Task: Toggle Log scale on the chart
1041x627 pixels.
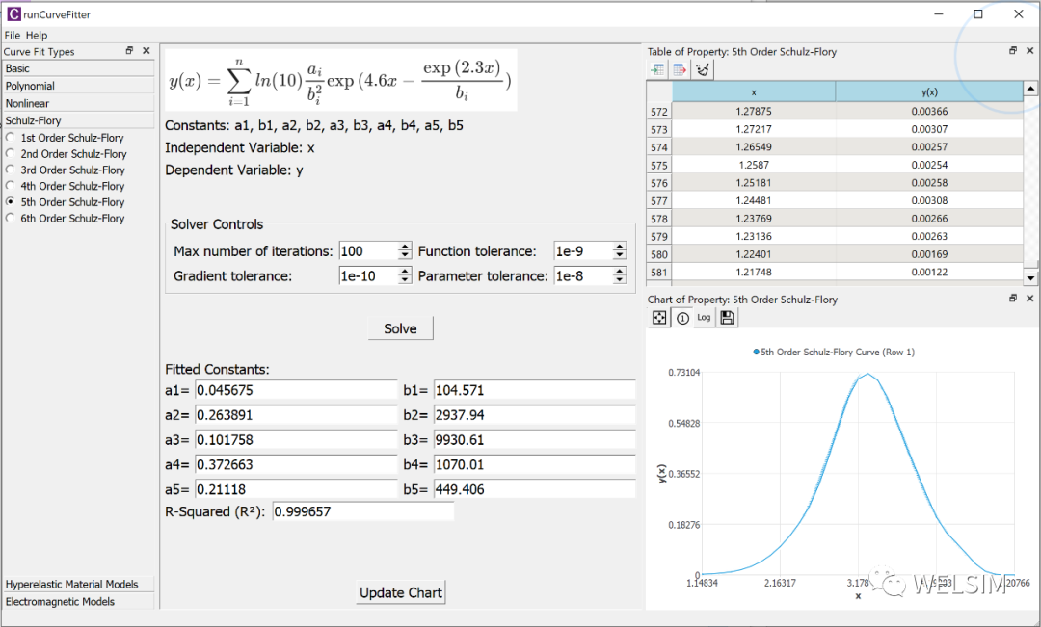Action: tap(704, 318)
